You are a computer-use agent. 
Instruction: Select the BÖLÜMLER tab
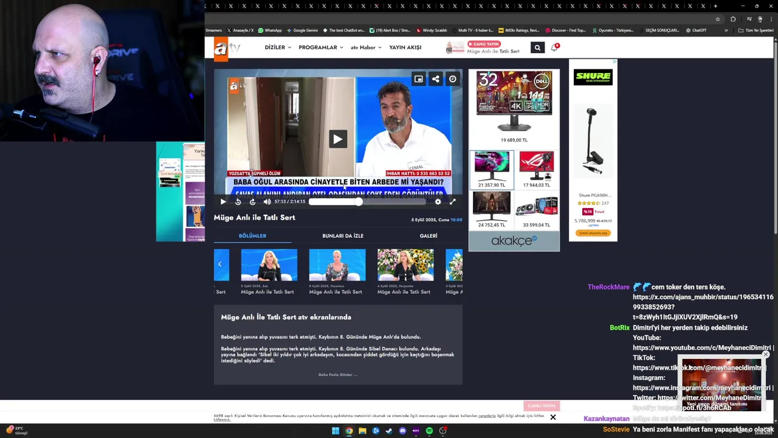point(252,235)
